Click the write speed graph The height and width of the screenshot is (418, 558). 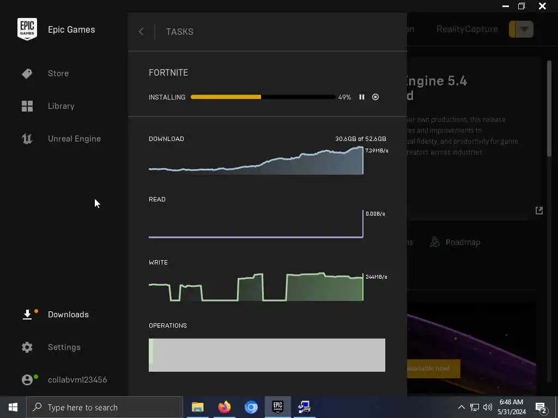click(256, 287)
